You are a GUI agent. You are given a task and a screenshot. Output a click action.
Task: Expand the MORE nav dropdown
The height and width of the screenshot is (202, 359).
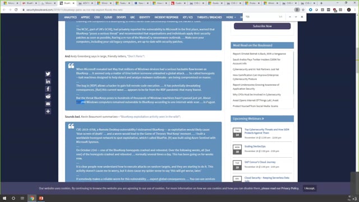(x=231, y=17)
